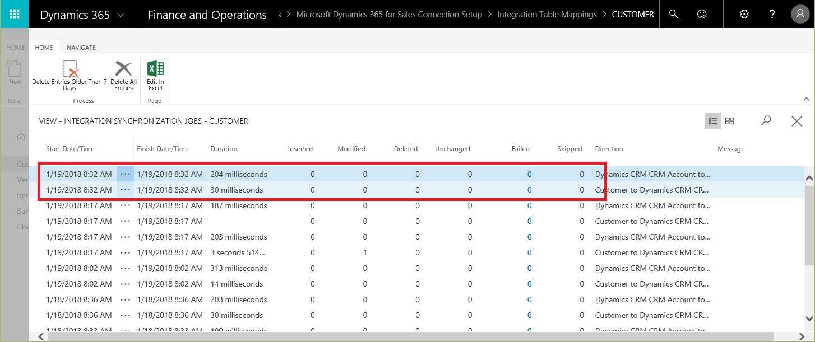
Task: Sort by the Direction column header
Action: 609,149
